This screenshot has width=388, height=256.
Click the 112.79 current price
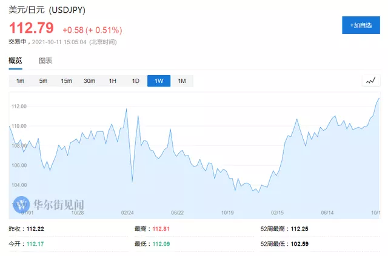tap(31, 28)
